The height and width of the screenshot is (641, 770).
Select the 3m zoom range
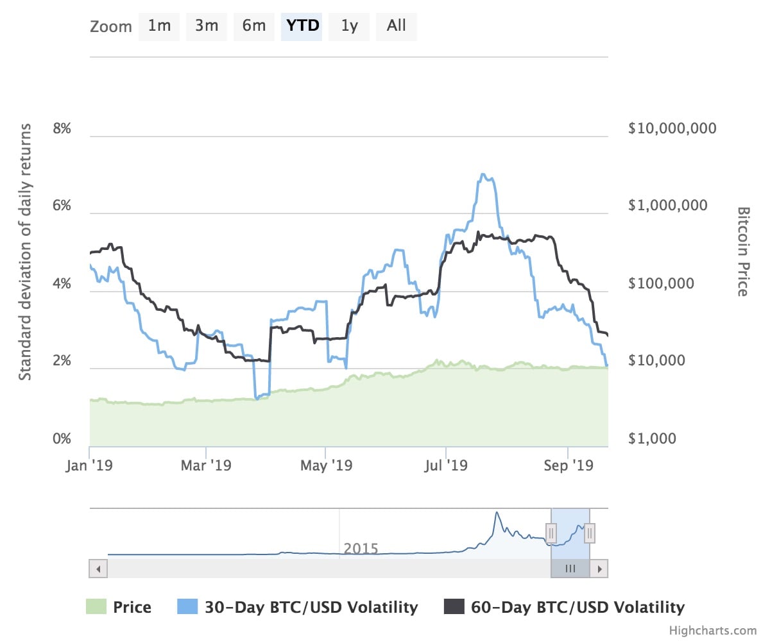click(x=207, y=26)
